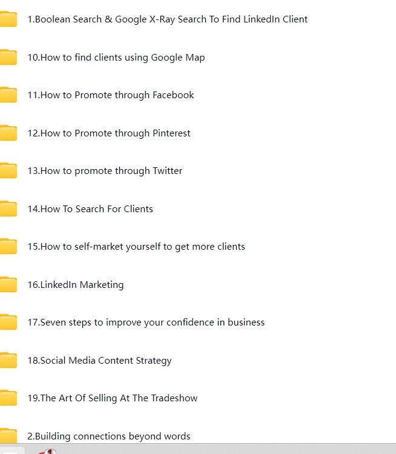Click folder icon for Social Media Content Strategy
This screenshot has height=454, width=396.
8,361
